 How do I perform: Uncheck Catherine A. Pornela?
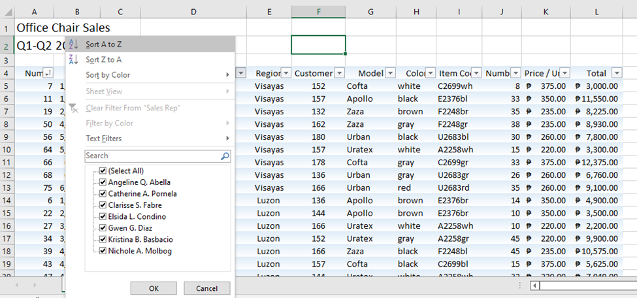[x=103, y=193]
